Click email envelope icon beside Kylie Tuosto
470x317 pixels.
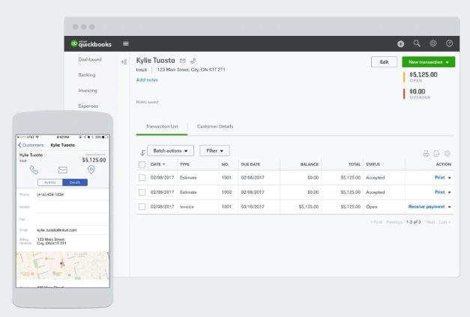183,61
